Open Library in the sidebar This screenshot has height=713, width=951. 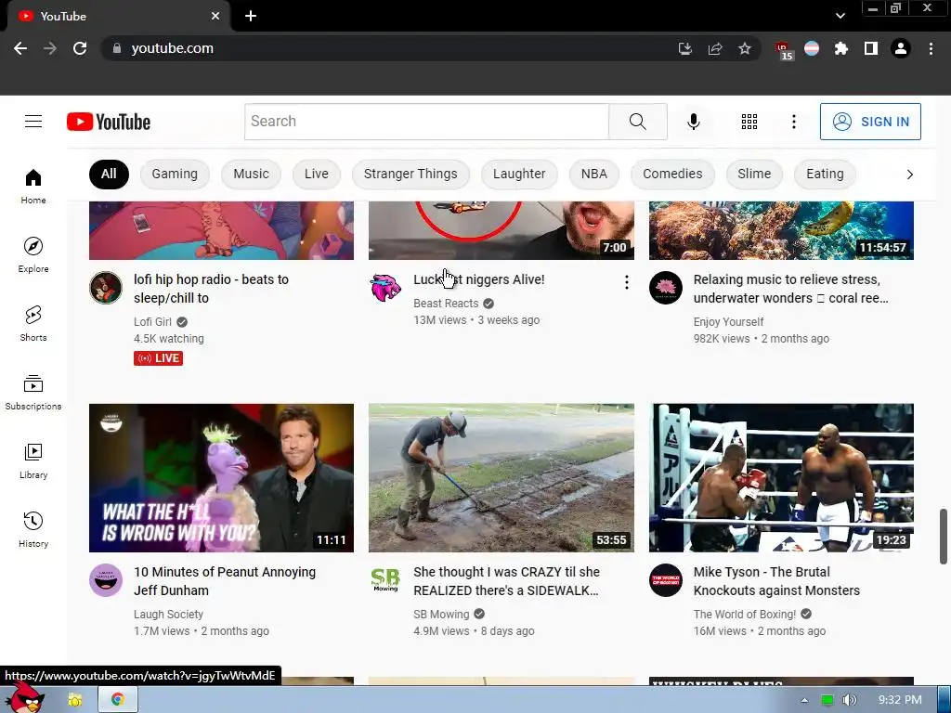coord(33,460)
